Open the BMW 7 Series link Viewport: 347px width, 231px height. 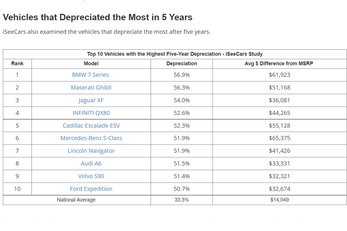(x=91, y=75)
